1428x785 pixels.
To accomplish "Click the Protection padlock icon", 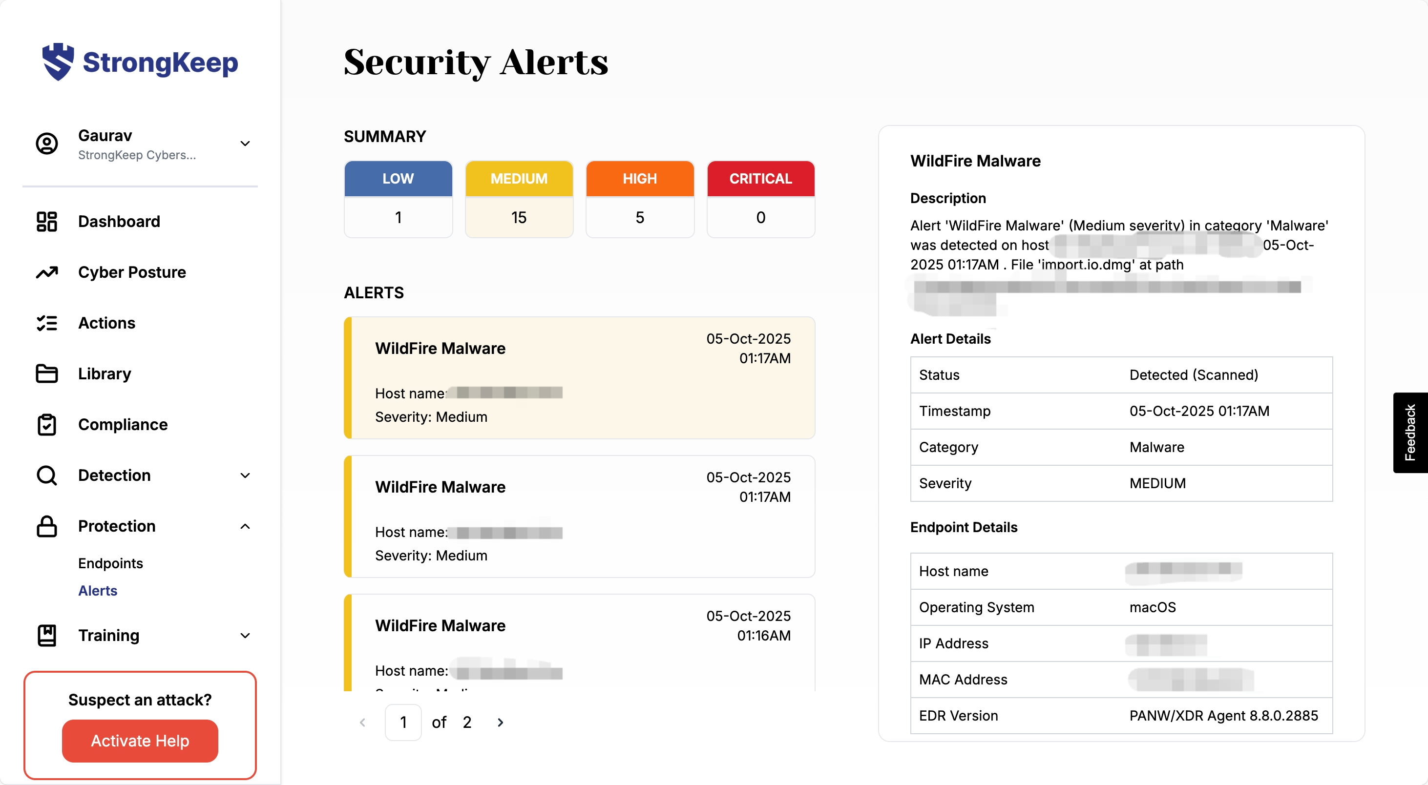I will coord(46,526).
